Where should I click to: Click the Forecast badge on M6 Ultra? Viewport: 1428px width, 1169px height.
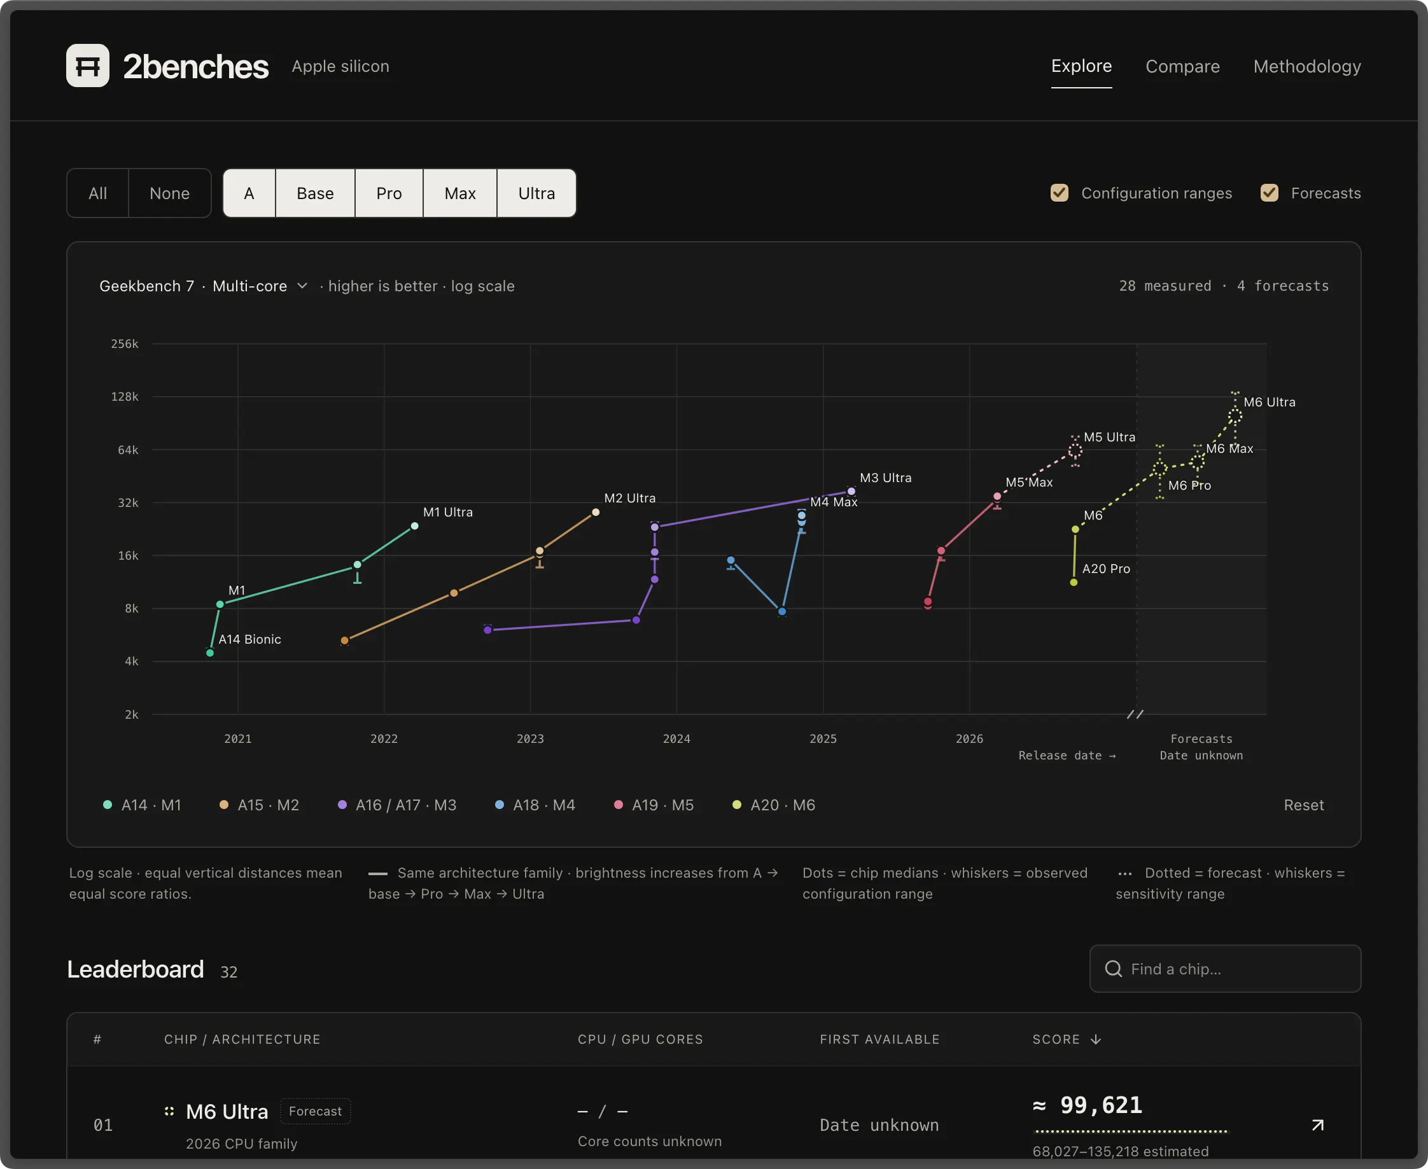click(315, 1111)
